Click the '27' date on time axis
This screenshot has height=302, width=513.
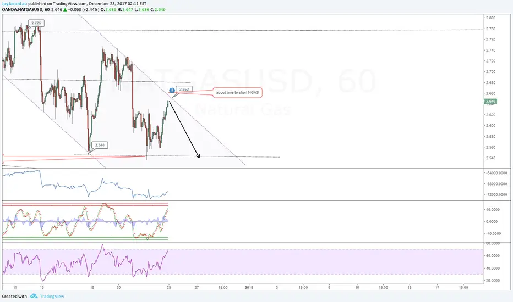tap(197, 287)
